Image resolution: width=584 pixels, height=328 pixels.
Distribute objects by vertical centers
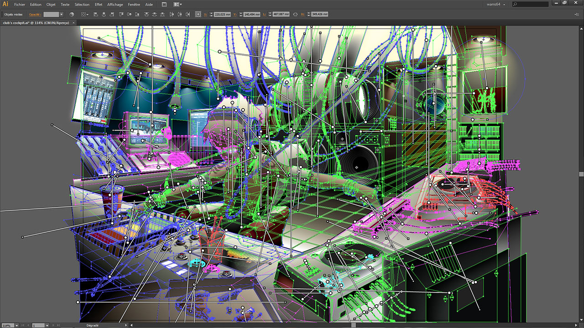click(x=154, y=15)
